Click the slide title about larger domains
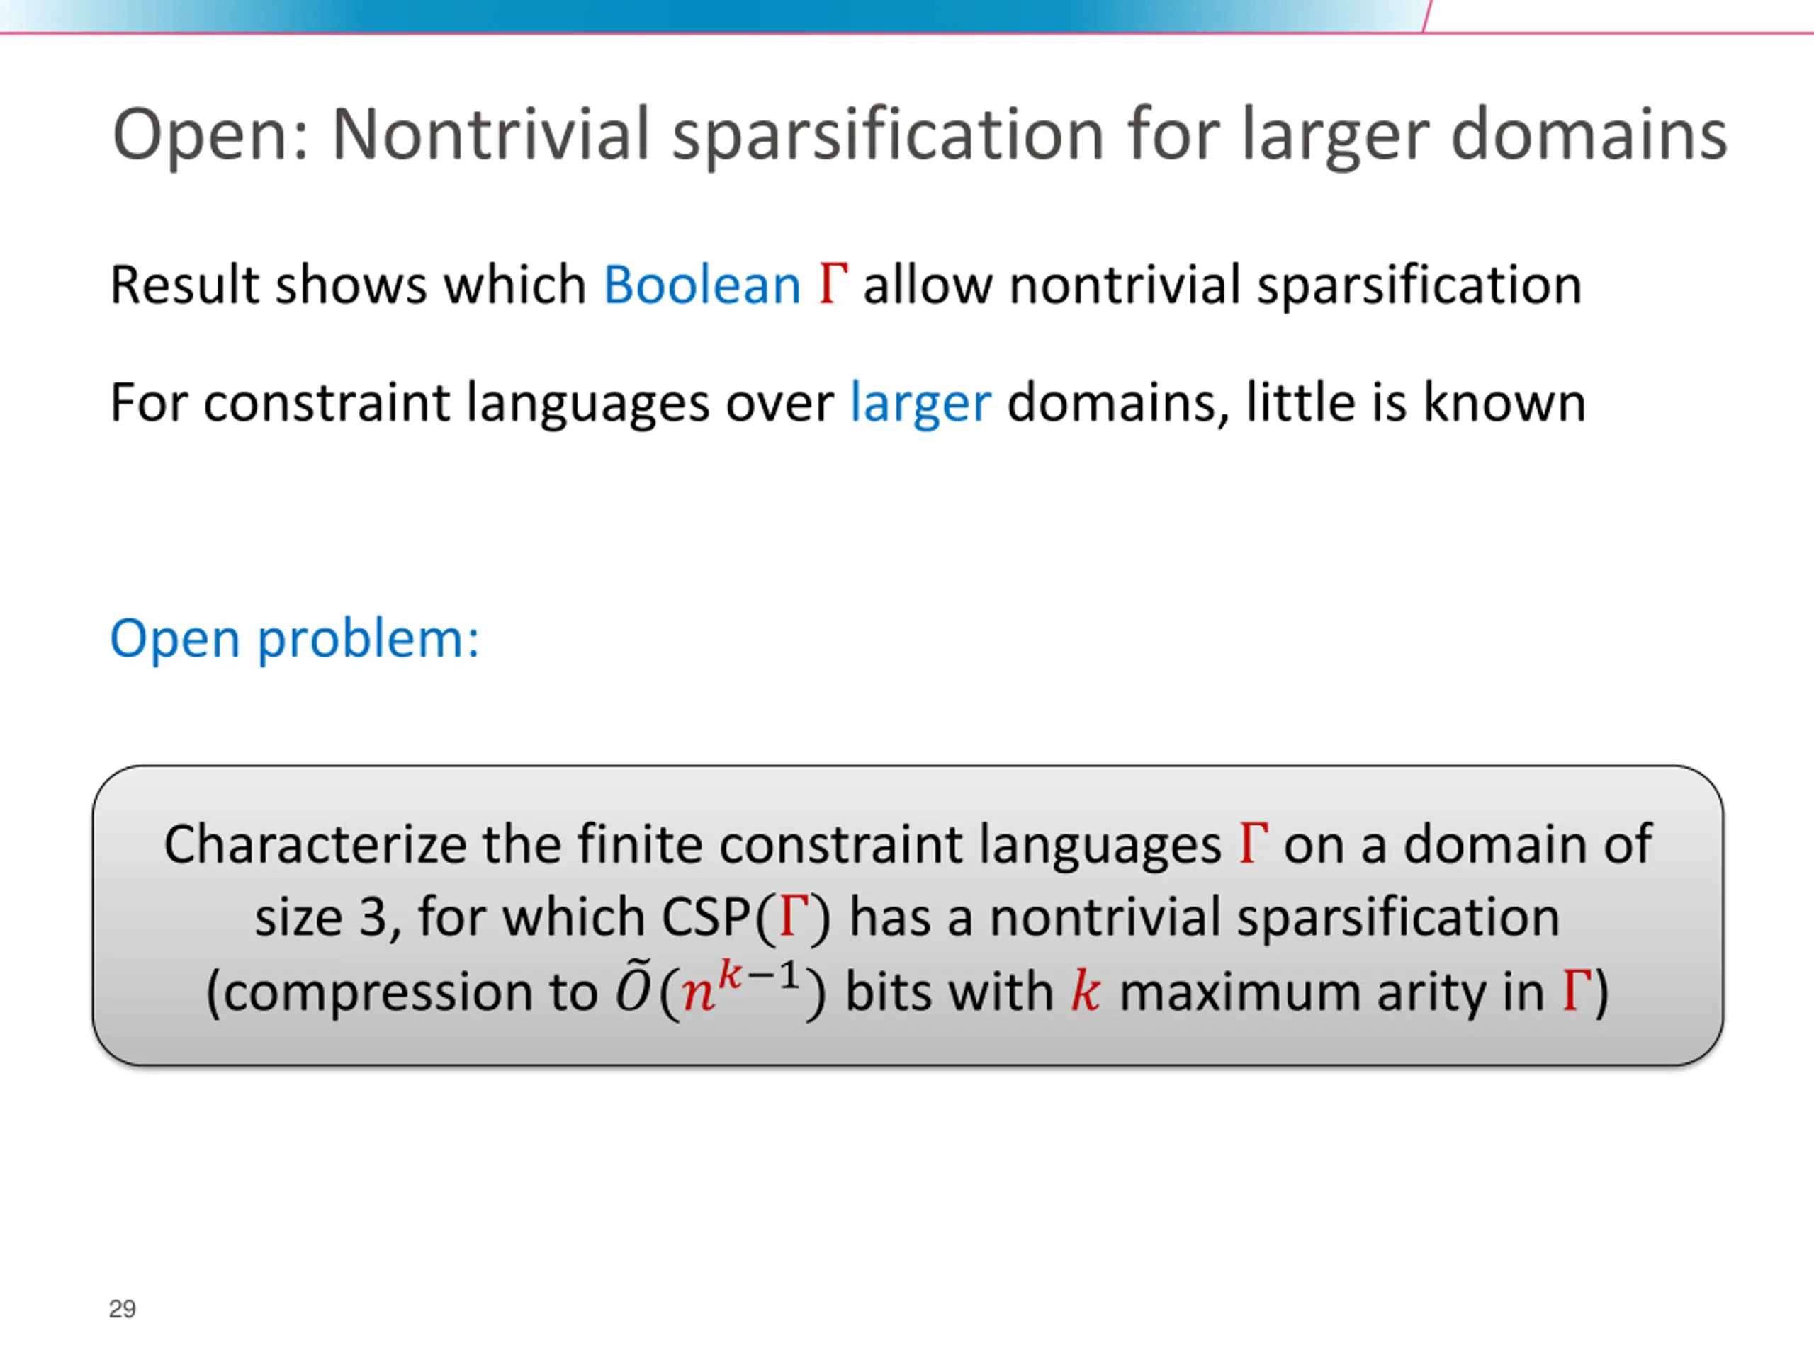 [x=919, y=135]
